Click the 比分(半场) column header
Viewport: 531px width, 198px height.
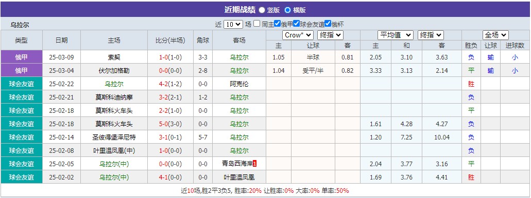pyautogui.click(x=170, y=40)
